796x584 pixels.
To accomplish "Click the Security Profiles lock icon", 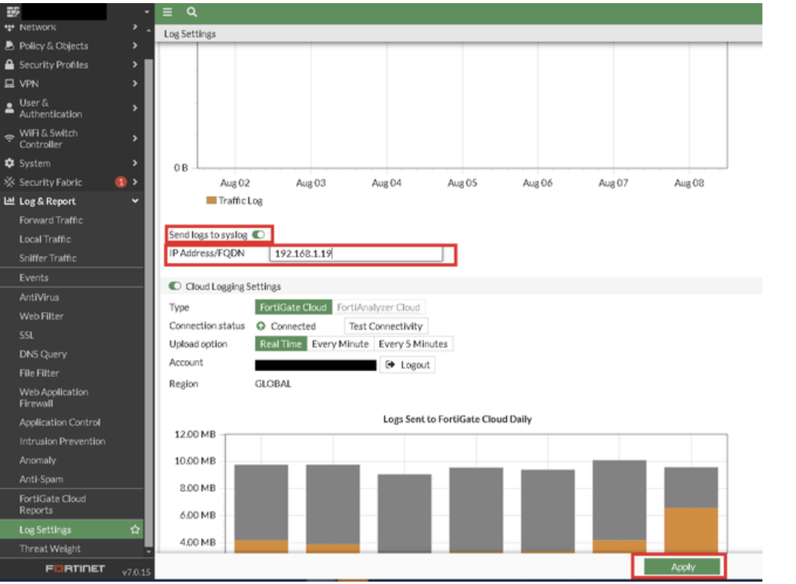I will pyautogui.click(x=10, y=65).
